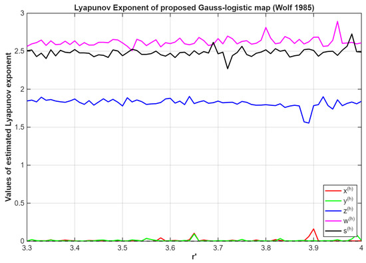Click the r' x-axis label
The width and height of the screenshot is (366, 263).
194,256
